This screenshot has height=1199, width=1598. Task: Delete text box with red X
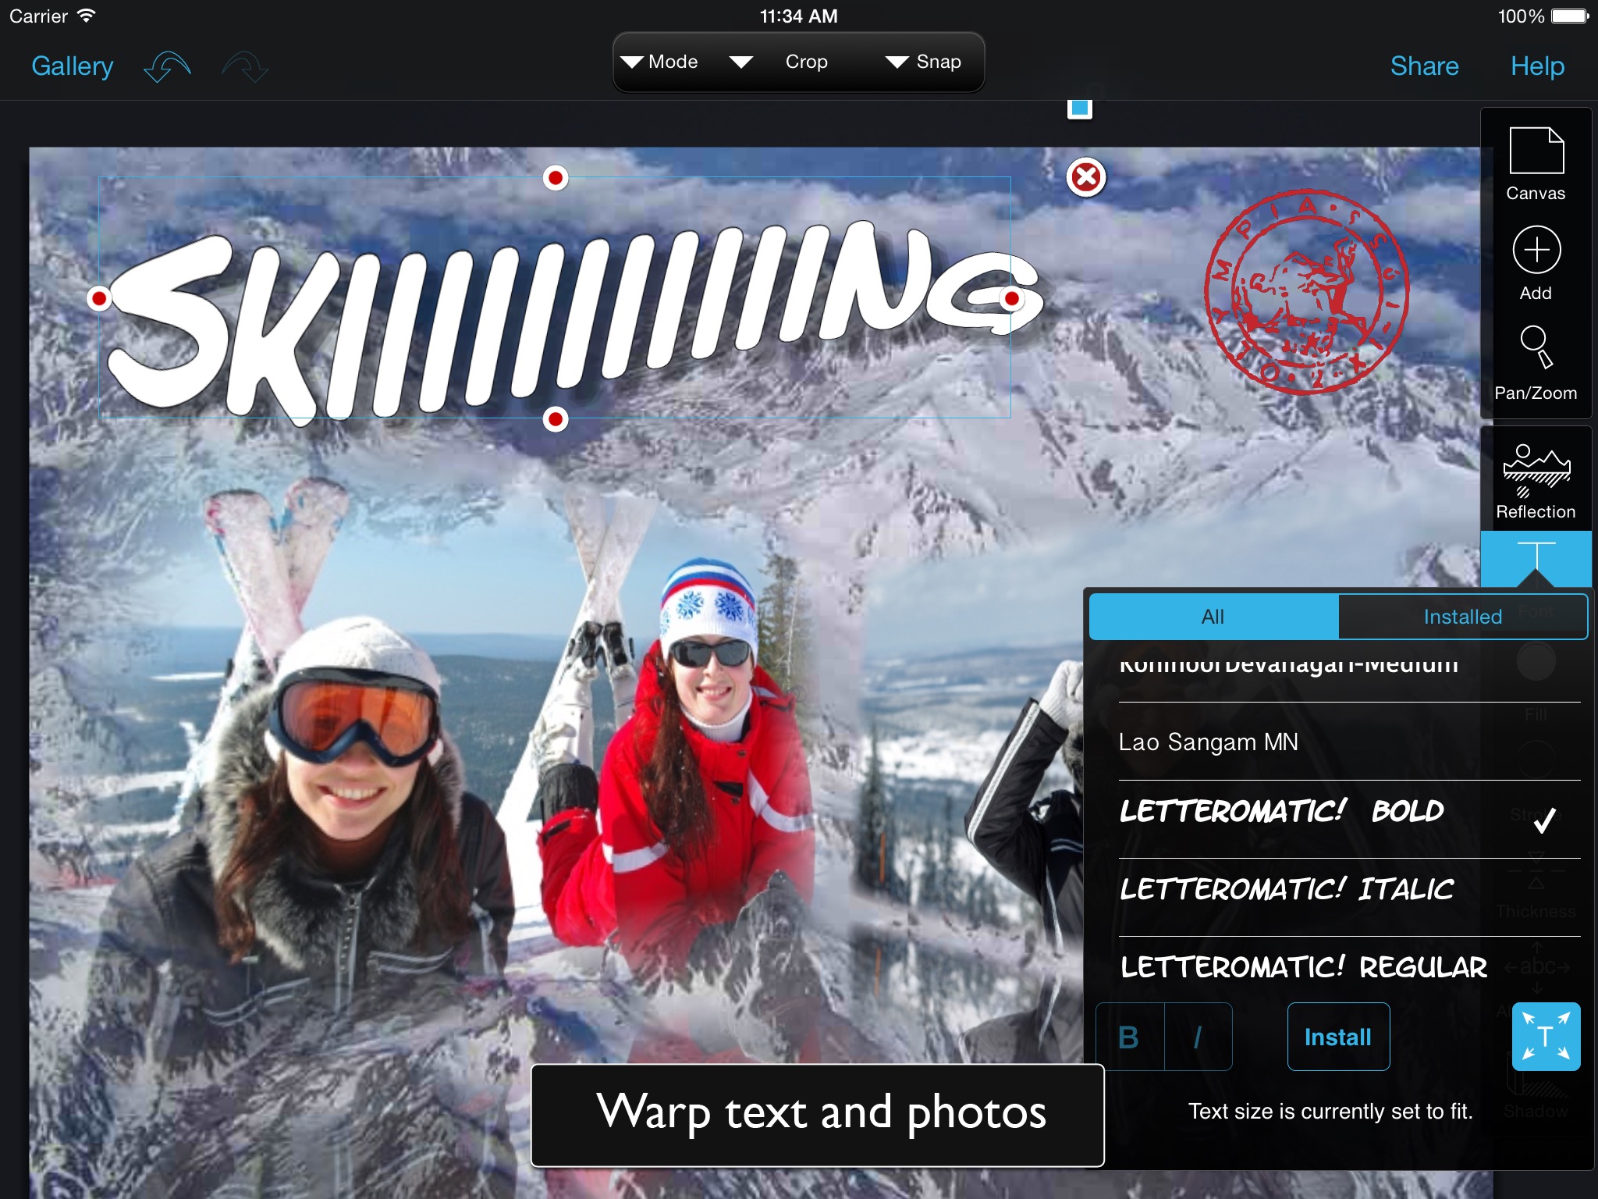coord(1085,178)
